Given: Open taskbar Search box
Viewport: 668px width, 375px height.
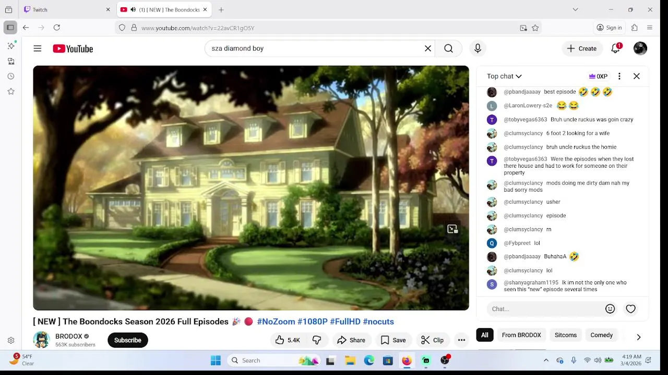Looking at the screenshot, I should 275,360.
